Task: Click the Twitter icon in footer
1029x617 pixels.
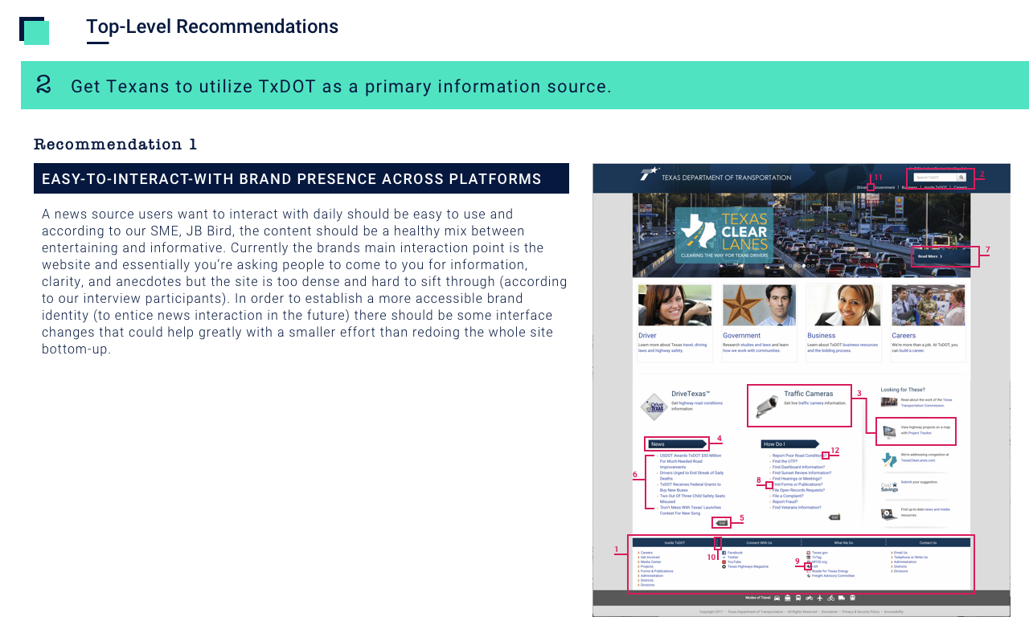Action: [724, 558]
